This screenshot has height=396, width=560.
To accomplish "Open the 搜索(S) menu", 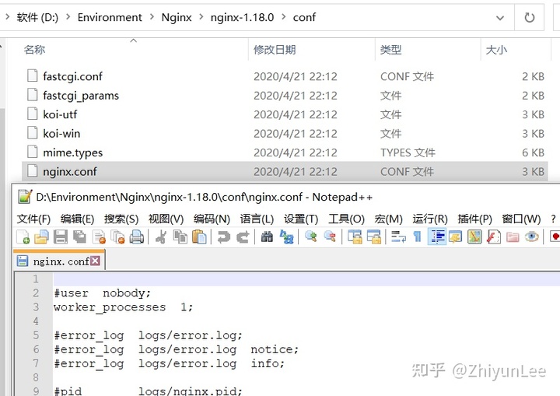I will click(121, 219).
